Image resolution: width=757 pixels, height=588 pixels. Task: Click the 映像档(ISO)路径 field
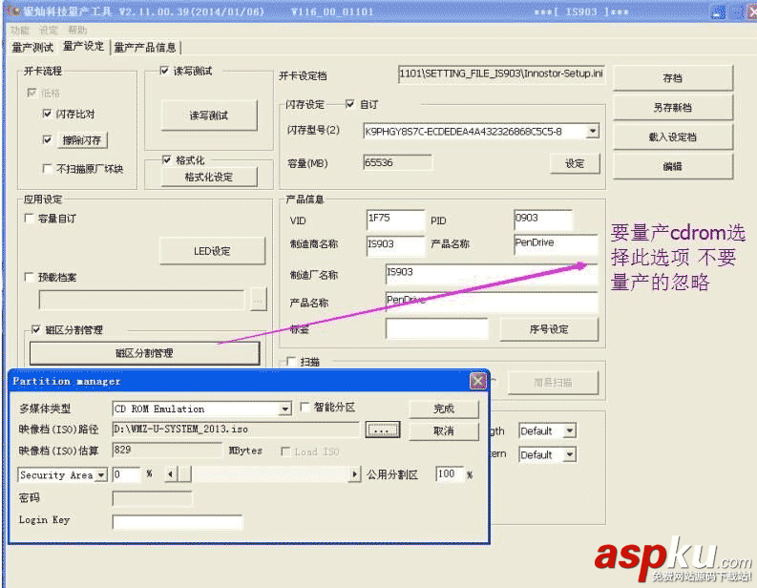point(236,430)
